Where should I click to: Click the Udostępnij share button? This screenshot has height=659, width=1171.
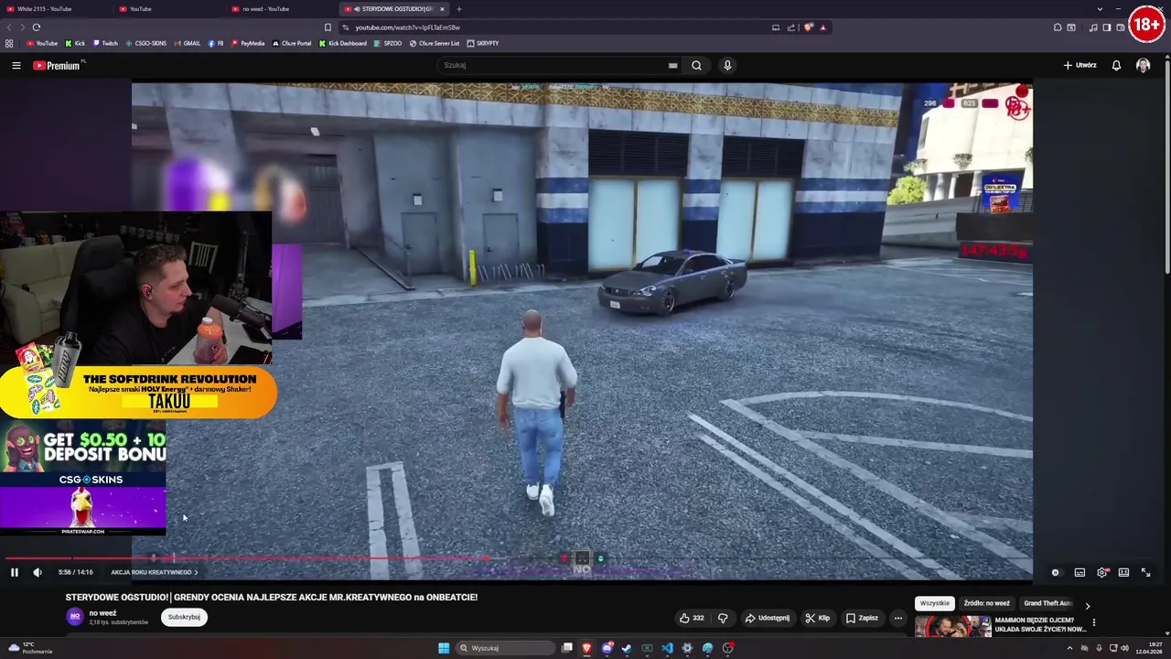(767, 618)
